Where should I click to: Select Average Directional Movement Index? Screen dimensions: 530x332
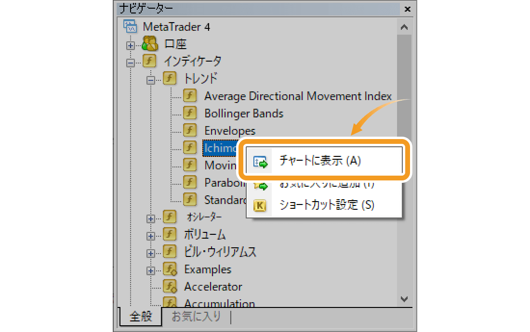point(298,96)
